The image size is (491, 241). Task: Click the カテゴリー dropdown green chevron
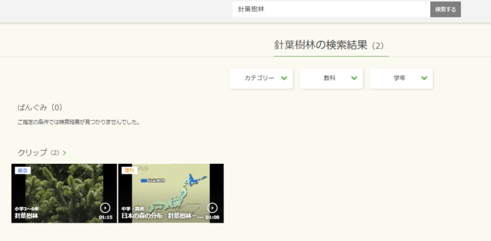point(284,78)
